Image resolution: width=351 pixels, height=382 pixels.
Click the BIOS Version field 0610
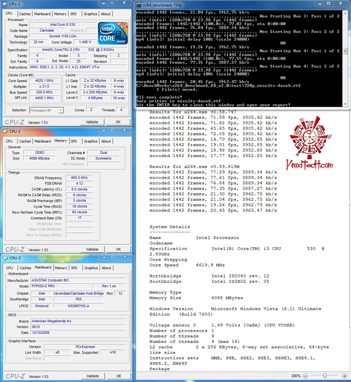click(x=78, y=327)
